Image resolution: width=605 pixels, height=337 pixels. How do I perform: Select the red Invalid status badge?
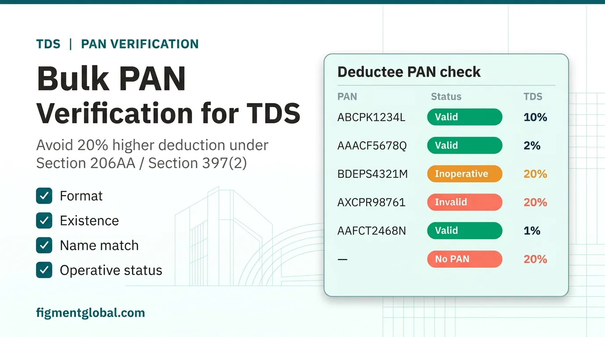pyautogui.click(x=464, y=202)
